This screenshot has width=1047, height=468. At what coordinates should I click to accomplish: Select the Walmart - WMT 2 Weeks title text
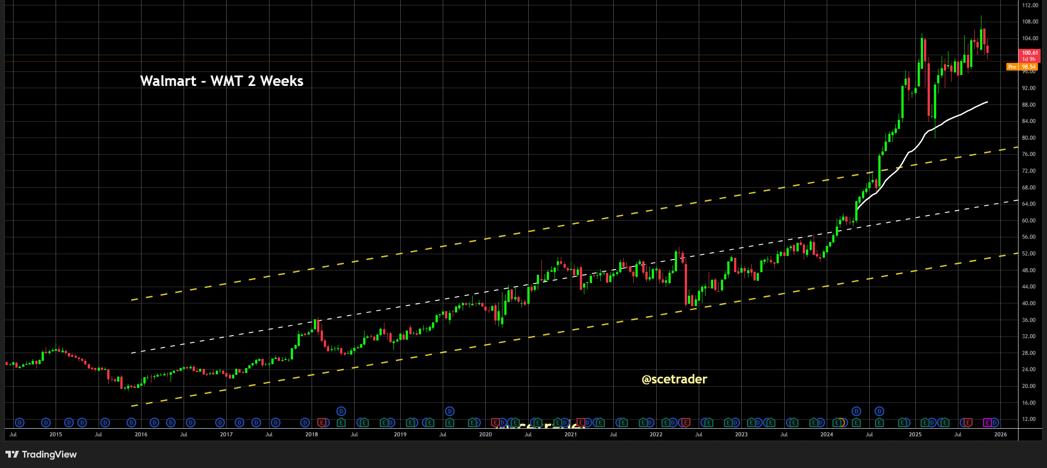click(222, 81)
